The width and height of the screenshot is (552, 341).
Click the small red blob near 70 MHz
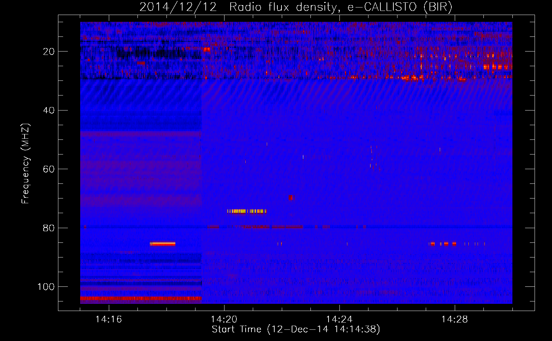(291, 197)
